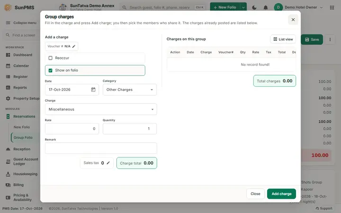Click the Support link in footer
The height and width of the screenshot is (213, 341).
click(324, 208)
